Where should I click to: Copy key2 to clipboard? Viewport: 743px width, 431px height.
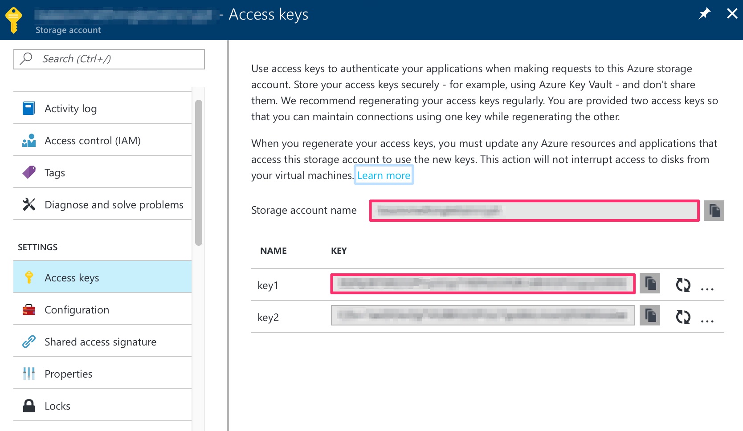point(650,317)
